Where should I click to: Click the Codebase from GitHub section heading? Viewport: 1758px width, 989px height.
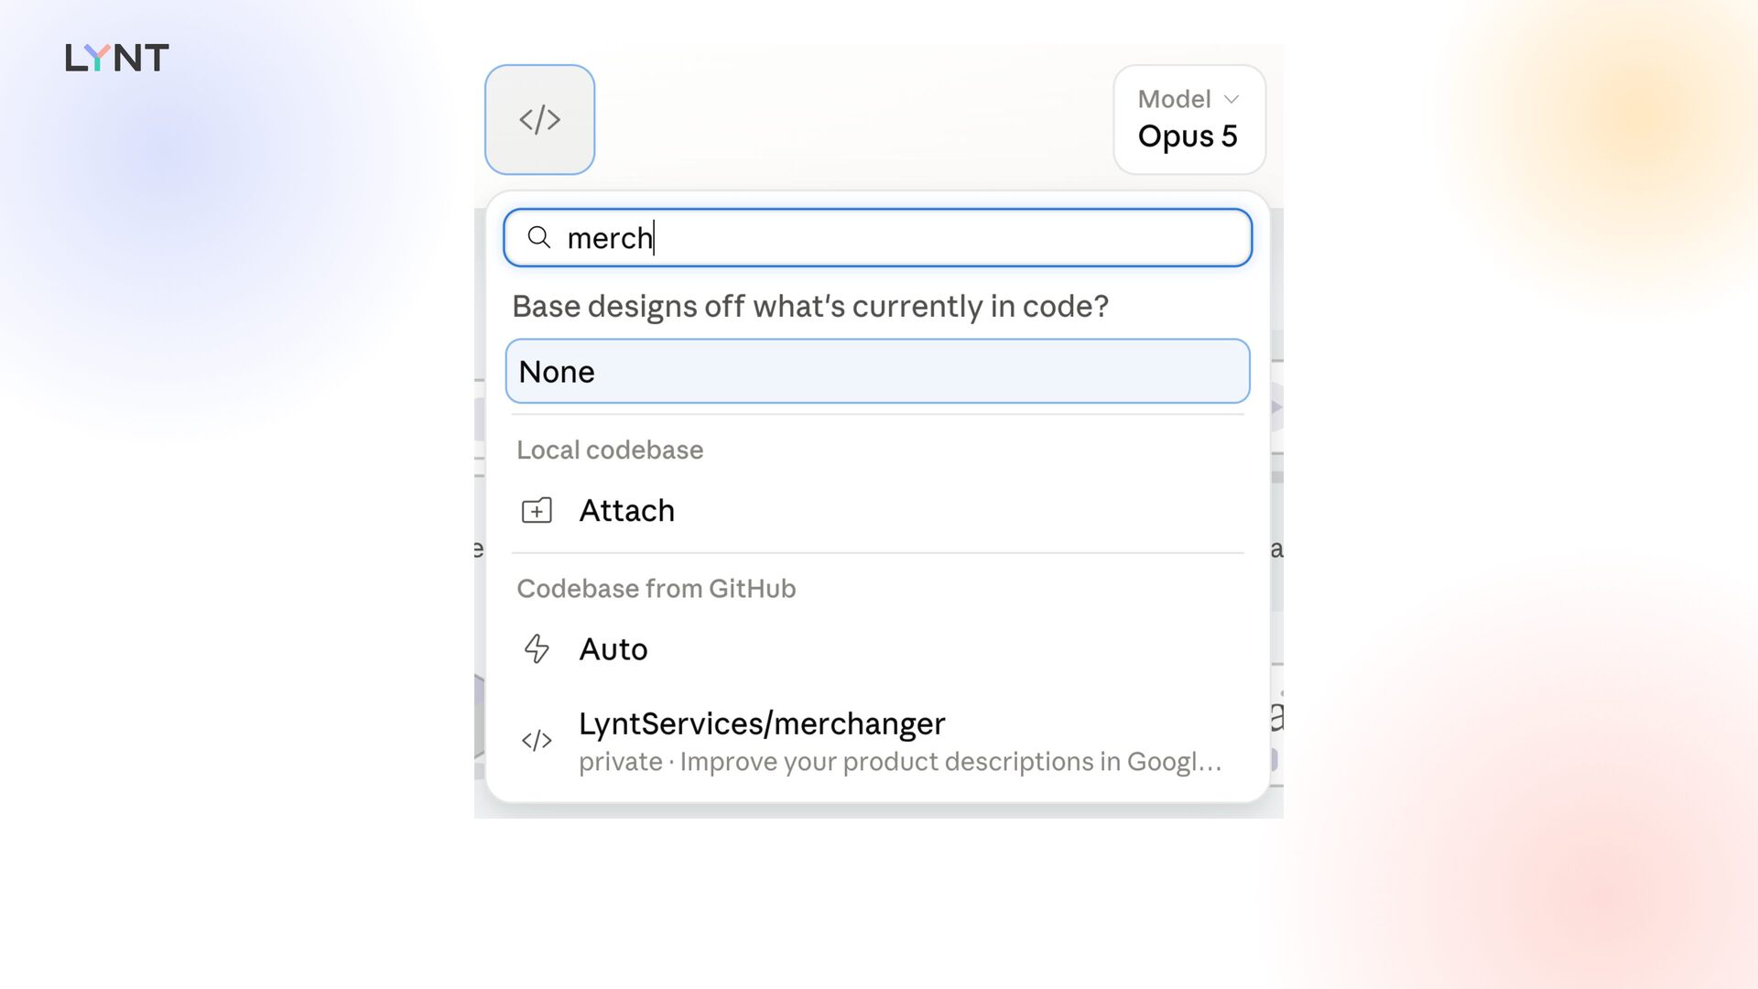[x=657, y=588]
